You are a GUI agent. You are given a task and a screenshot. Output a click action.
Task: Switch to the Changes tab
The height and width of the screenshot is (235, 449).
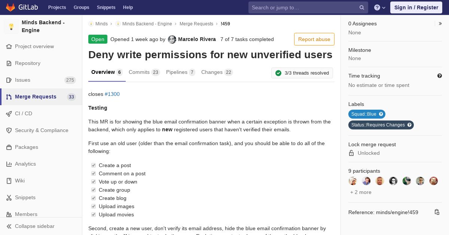point(217,72)
